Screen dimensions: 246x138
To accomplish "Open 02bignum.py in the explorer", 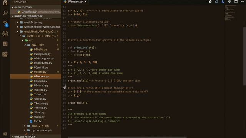I will click(x=36, y=54).
